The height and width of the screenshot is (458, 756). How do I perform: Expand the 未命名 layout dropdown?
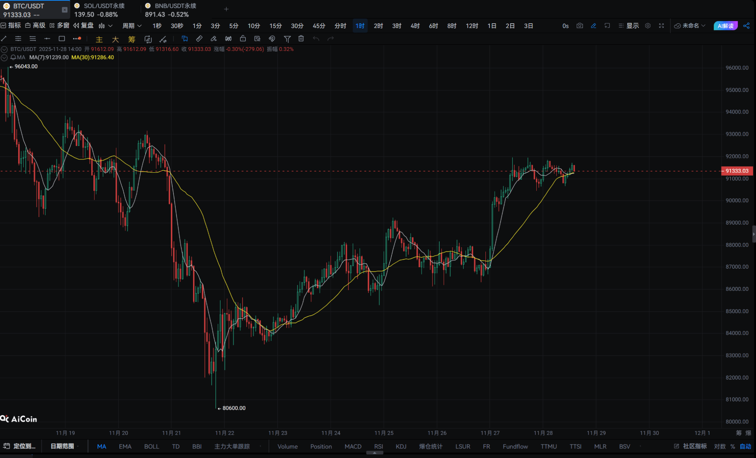point(690,26)
